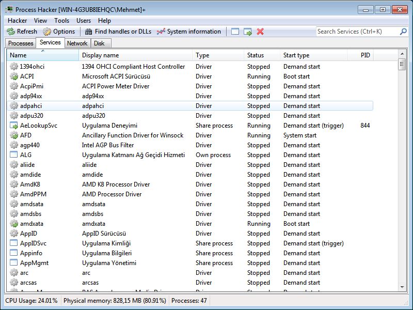The width and height of the screenshot is (413, 310).
Task: Click the running driver icon beside ACPI
Action: pyautogui.click(x=14, y=76)
